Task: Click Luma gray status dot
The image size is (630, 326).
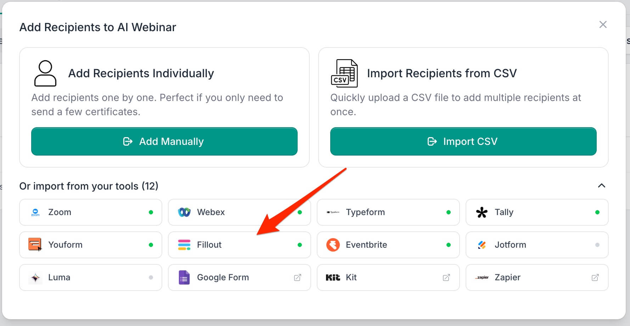Action: [x=151, y=277]
